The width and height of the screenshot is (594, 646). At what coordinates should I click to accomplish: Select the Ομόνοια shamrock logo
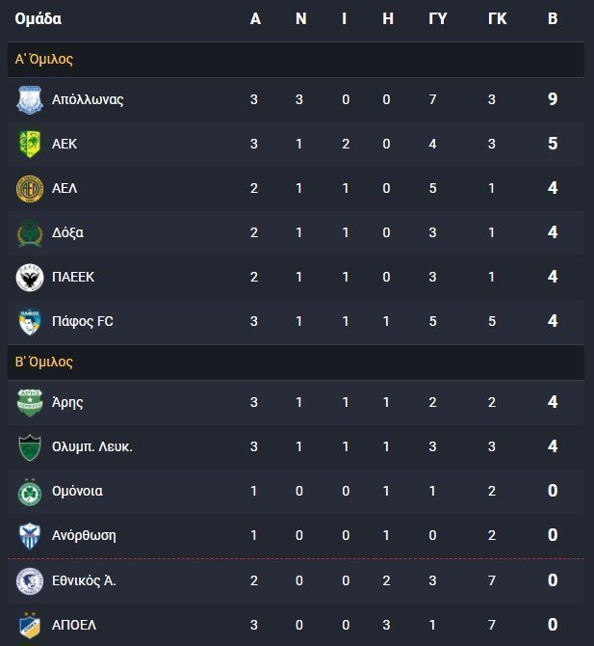coord(30,491)
